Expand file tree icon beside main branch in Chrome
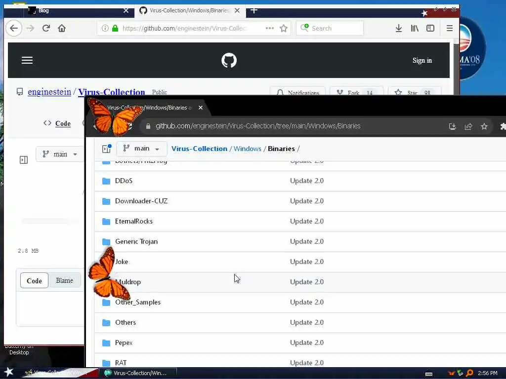The height and width of the screenshot is (379, 506). 107,149
